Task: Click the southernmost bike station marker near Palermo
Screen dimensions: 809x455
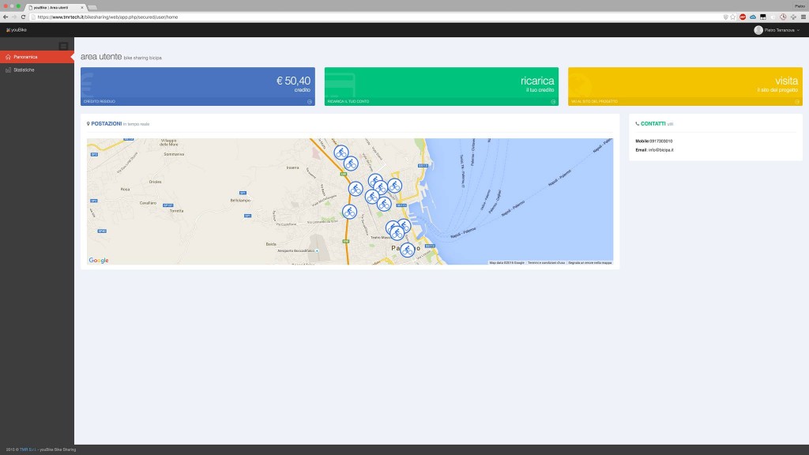Action: [x=407, y=250]
